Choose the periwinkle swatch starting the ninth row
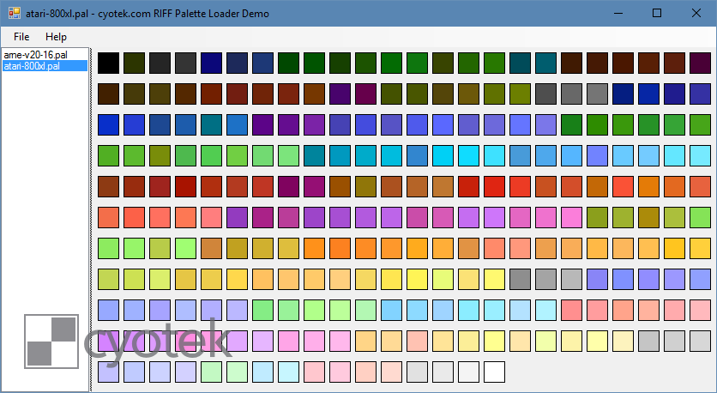Viewport: 717px width, 393px height. (108, 310)
